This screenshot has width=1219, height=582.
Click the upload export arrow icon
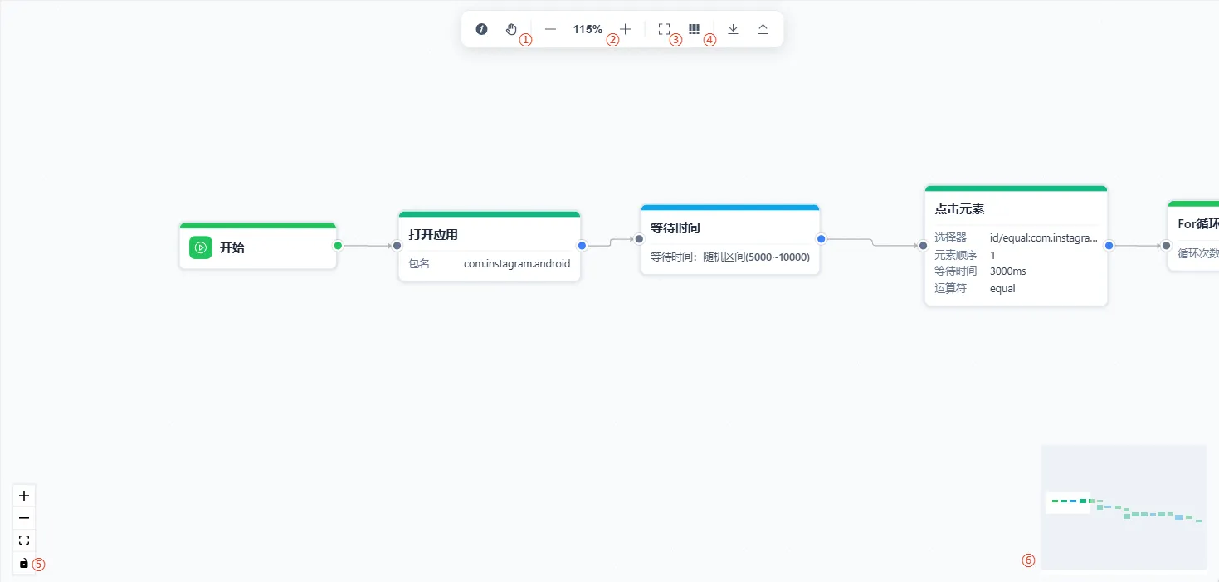point(763,29)
